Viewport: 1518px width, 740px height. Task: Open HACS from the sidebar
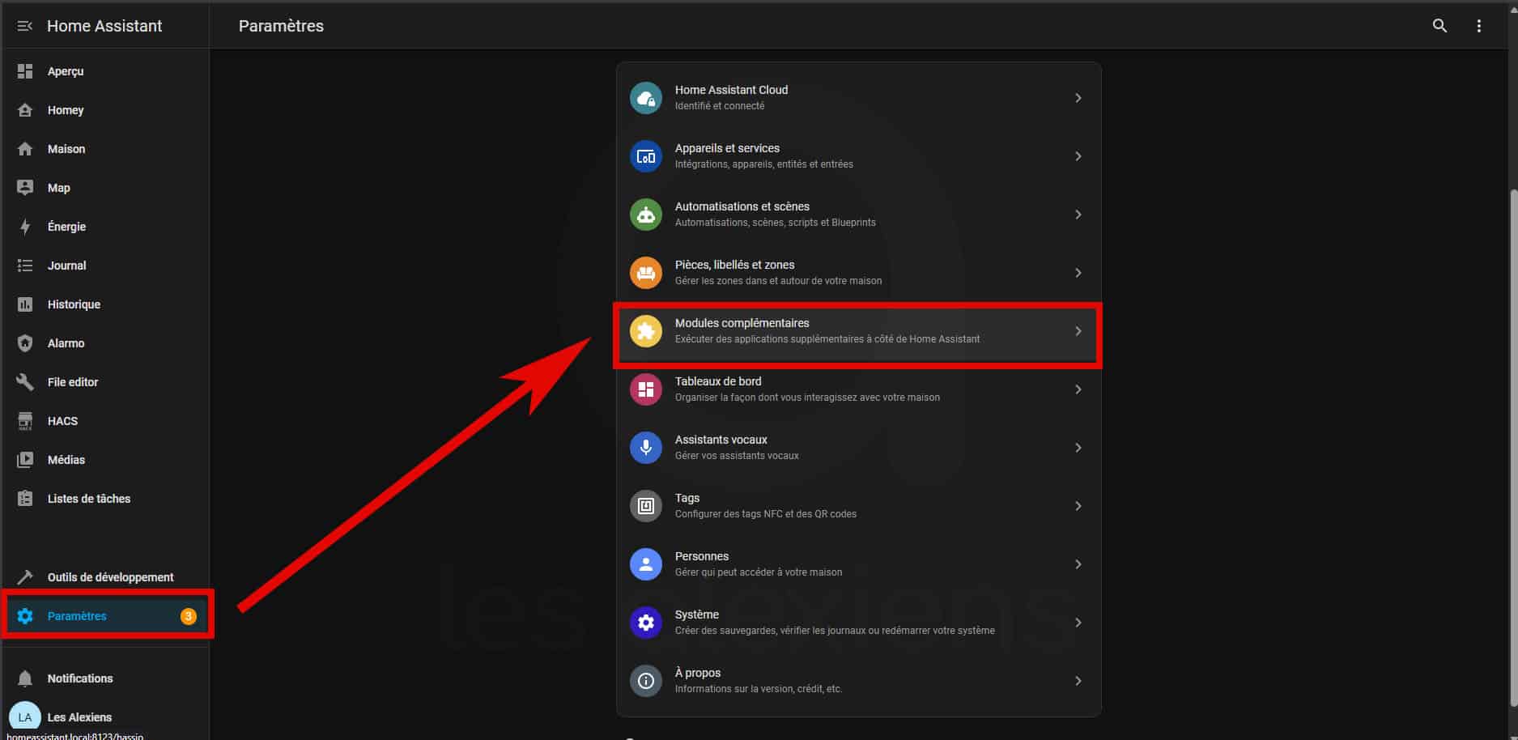pyautogui.click(x=104, y=421)
